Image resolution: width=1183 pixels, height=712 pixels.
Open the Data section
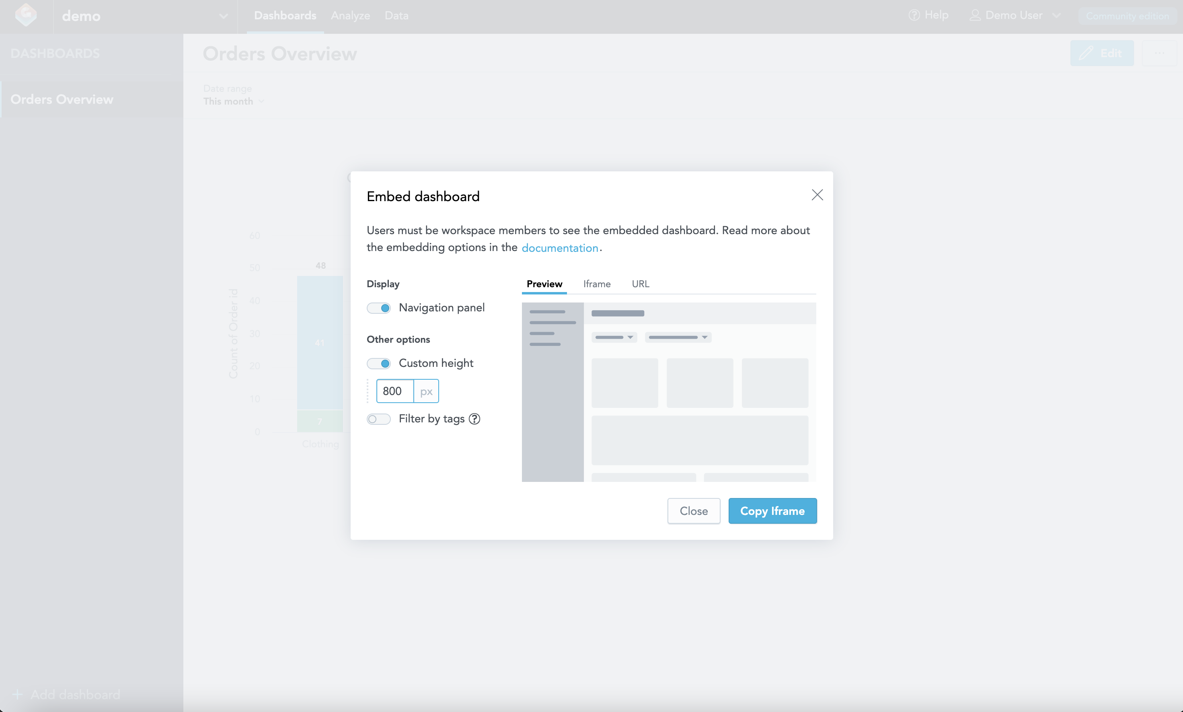[396, 16]
